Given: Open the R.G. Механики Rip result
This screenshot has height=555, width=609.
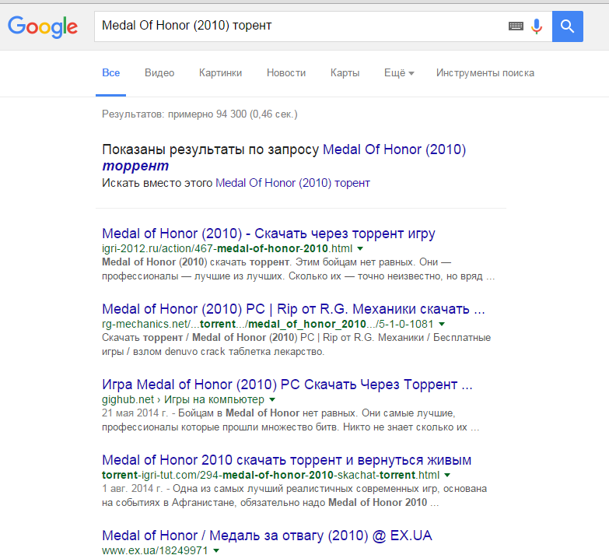Looking at the screenshot, I should click(x=293, y=309).
